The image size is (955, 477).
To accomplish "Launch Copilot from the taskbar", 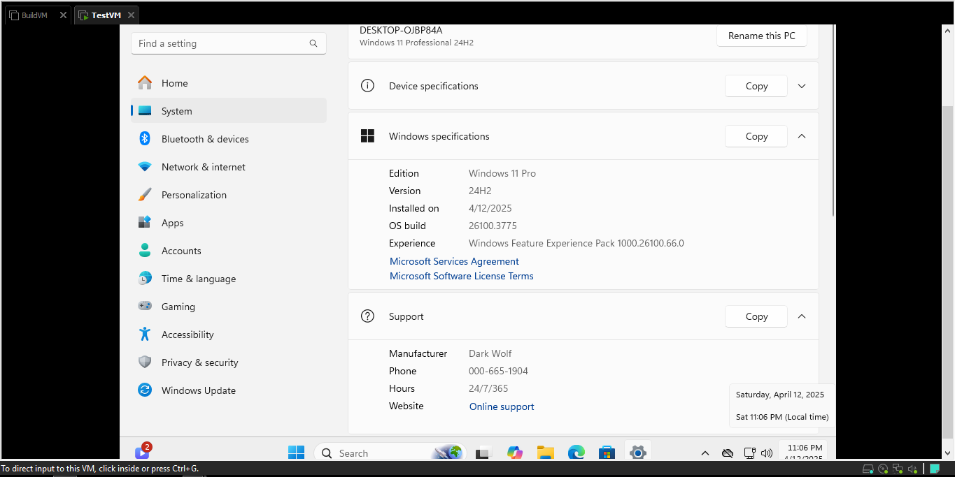I will point(515,453).
